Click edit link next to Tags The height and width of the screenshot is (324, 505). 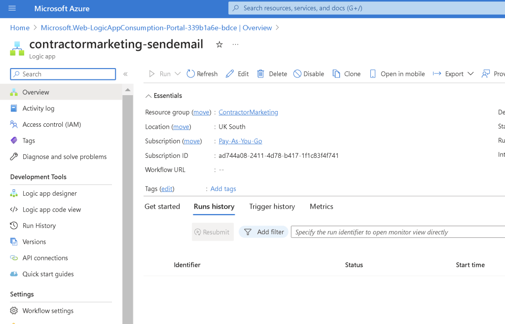pos(167,189)
